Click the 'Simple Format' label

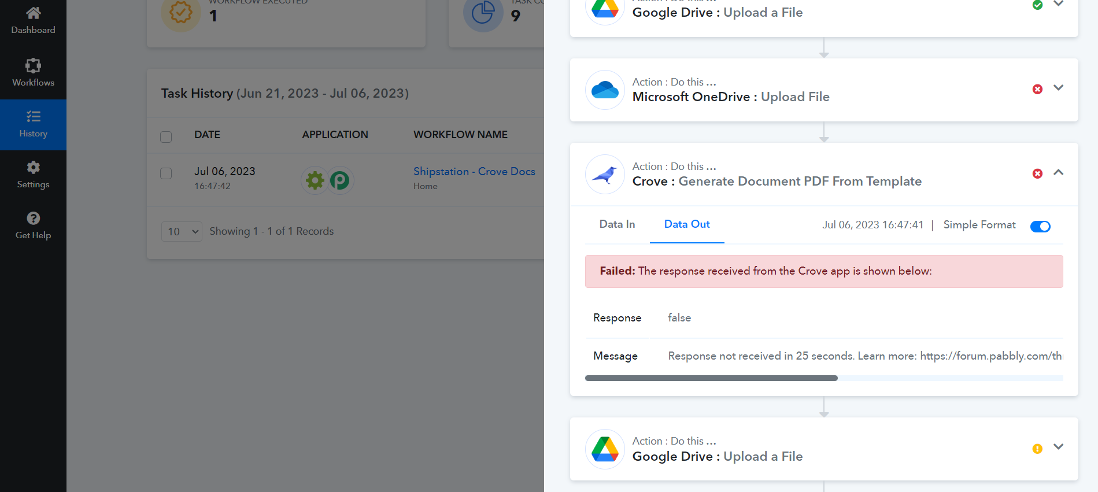[979, 225]
